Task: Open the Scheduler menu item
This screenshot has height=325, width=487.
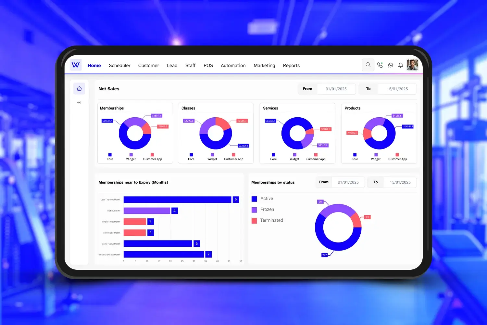Action: (x=119, y=65)
